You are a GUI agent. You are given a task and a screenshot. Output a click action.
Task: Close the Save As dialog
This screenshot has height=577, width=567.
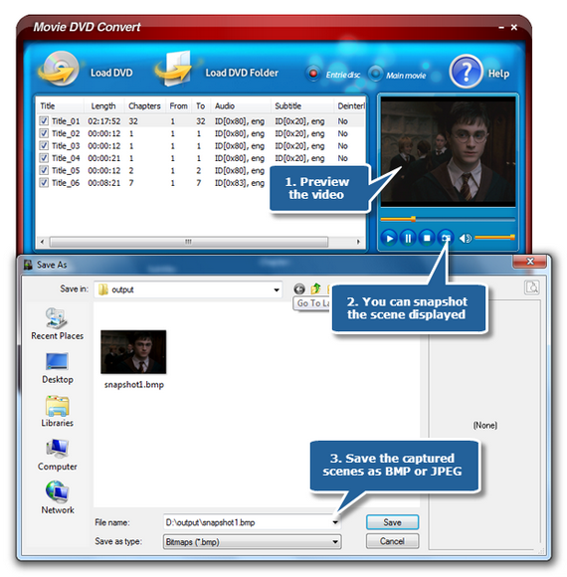tap(530, 262)
